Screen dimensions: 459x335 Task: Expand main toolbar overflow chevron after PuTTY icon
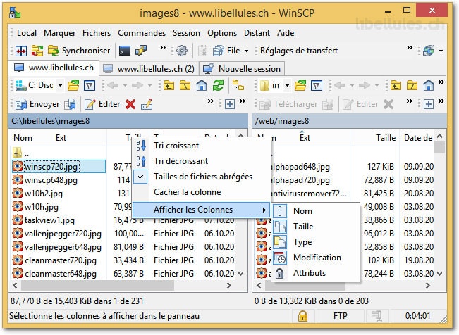(x=162, y=48)
